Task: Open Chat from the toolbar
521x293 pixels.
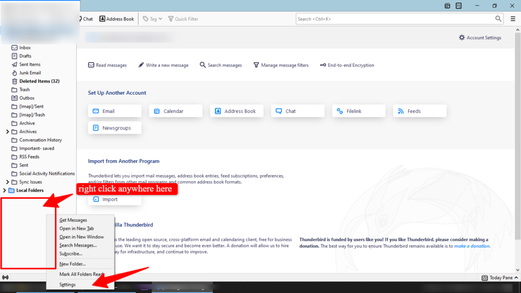Action: pos(85,19)
